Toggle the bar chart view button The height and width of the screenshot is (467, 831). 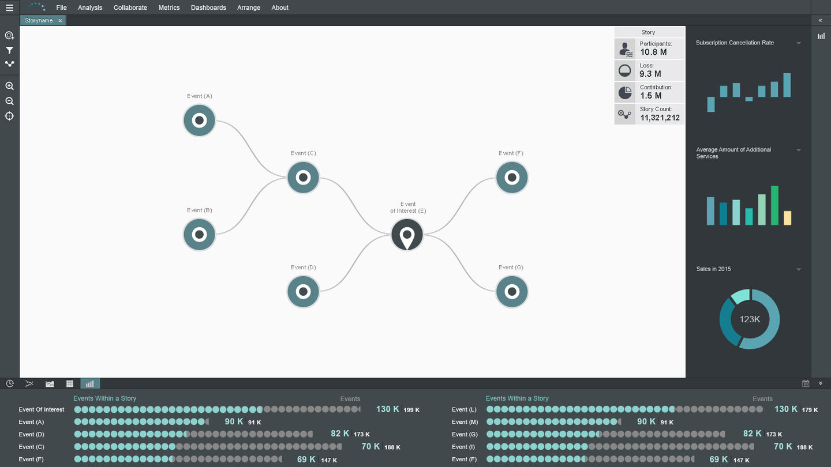click(x=89, y=383)
